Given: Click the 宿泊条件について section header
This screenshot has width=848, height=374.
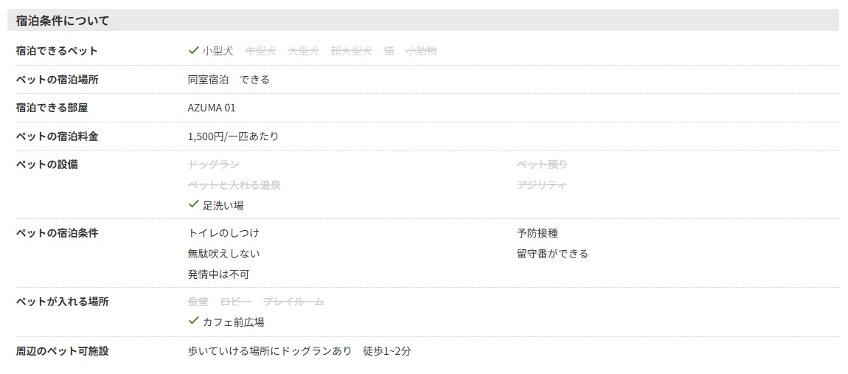Looking at the screenshot, I should tap(63, 21).
